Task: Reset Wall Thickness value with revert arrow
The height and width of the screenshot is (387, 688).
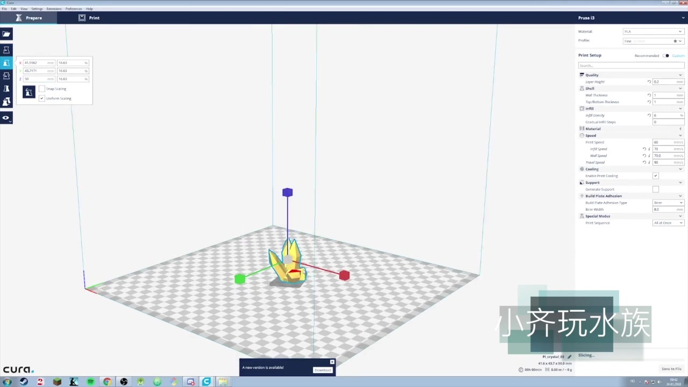Action: pyautogui.click(x=649, y=95)
